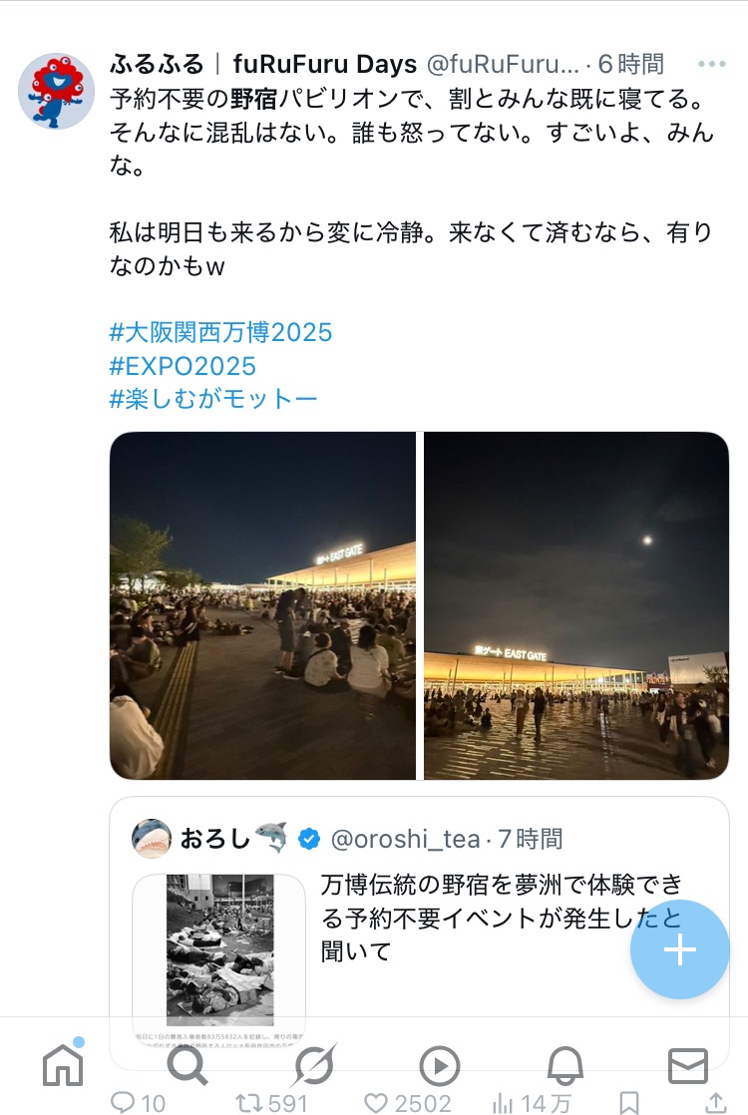Open the Home tab icon
The height and width of the screenshot is (1115, 748).
pos(64,1064)
